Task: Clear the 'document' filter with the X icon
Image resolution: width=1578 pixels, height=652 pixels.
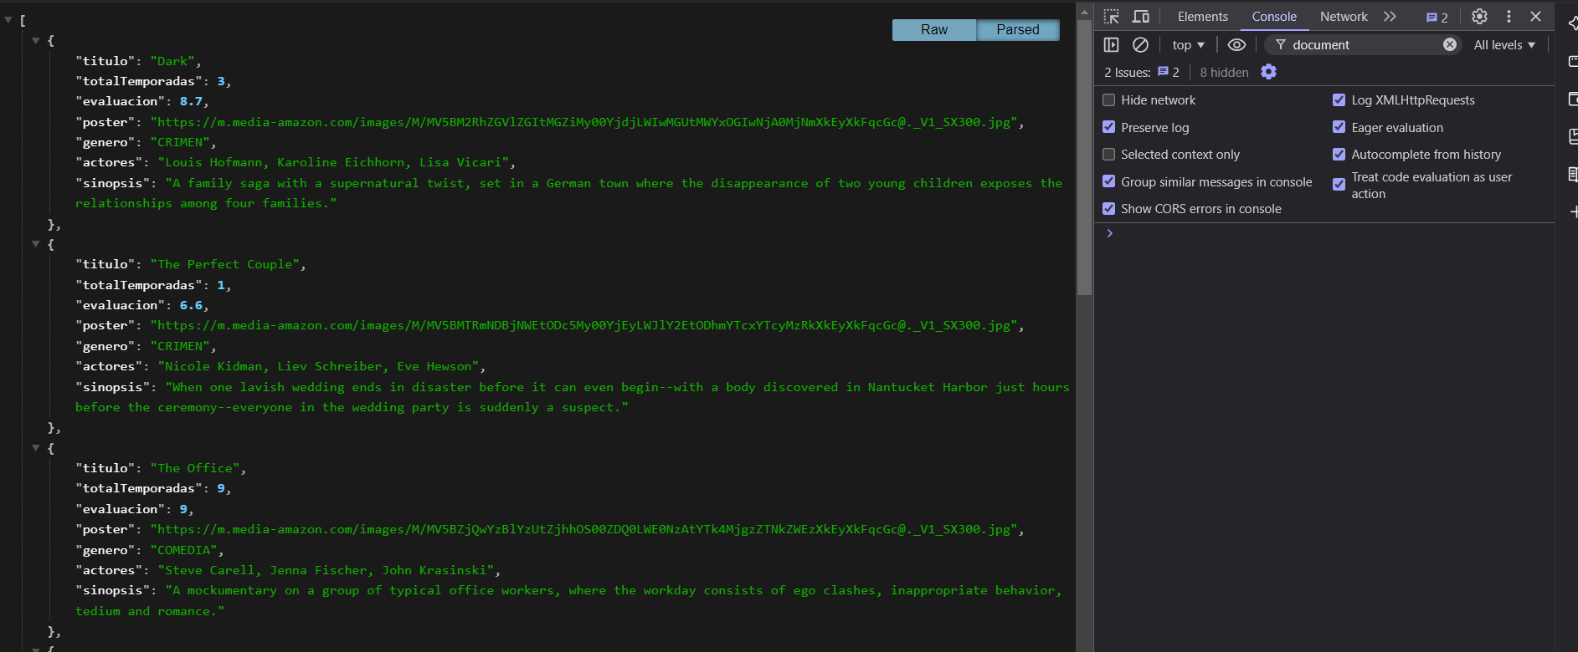Action: [x=1450, y=44]
